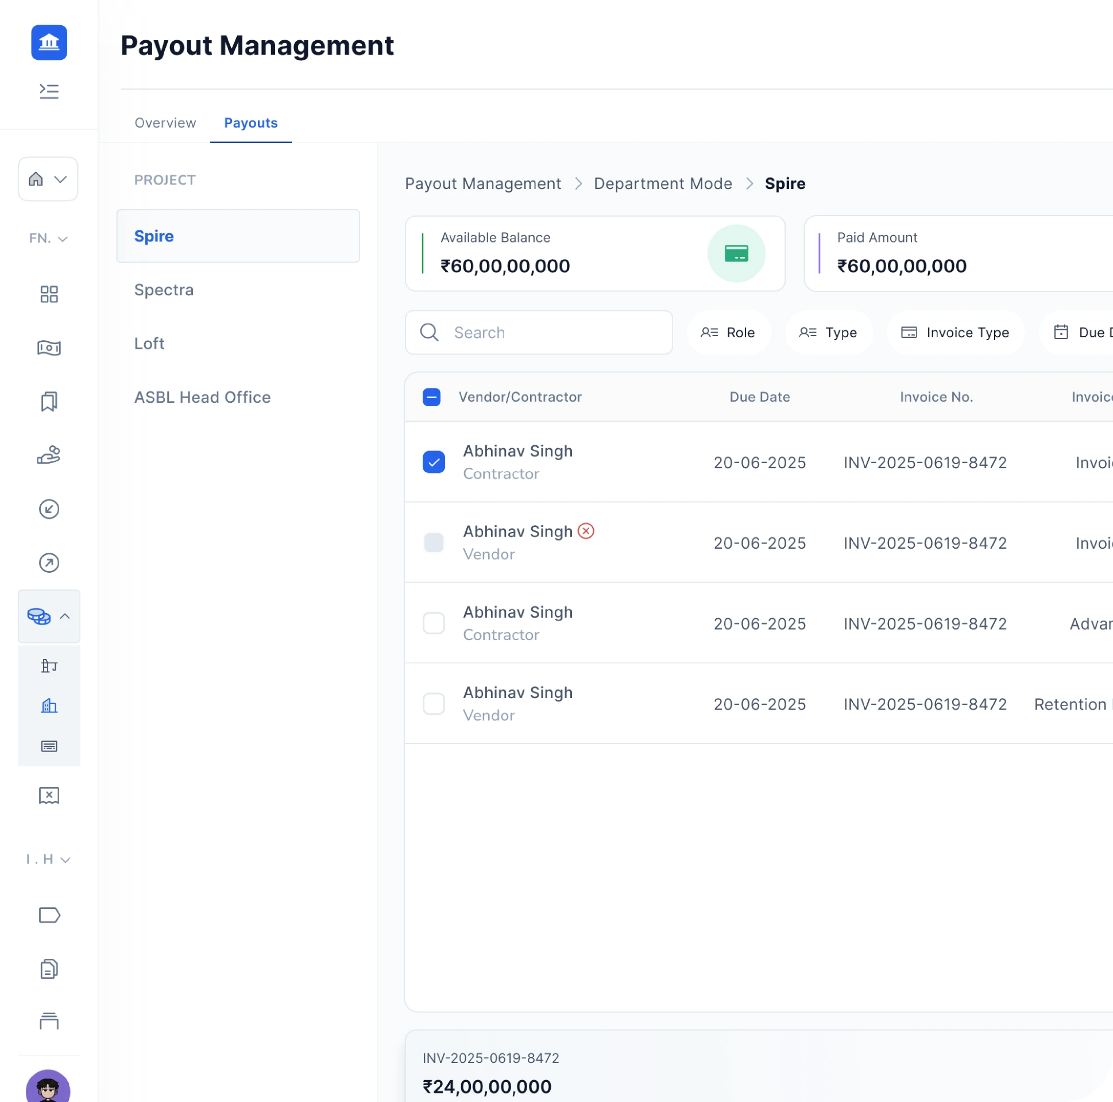Switch to the Overview tab
The height and width of the screenshot is (1102, 1113).
[x=165, y=123]
